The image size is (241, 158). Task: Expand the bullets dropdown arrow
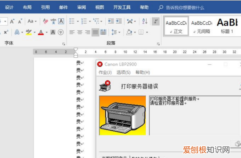point(78,21)
